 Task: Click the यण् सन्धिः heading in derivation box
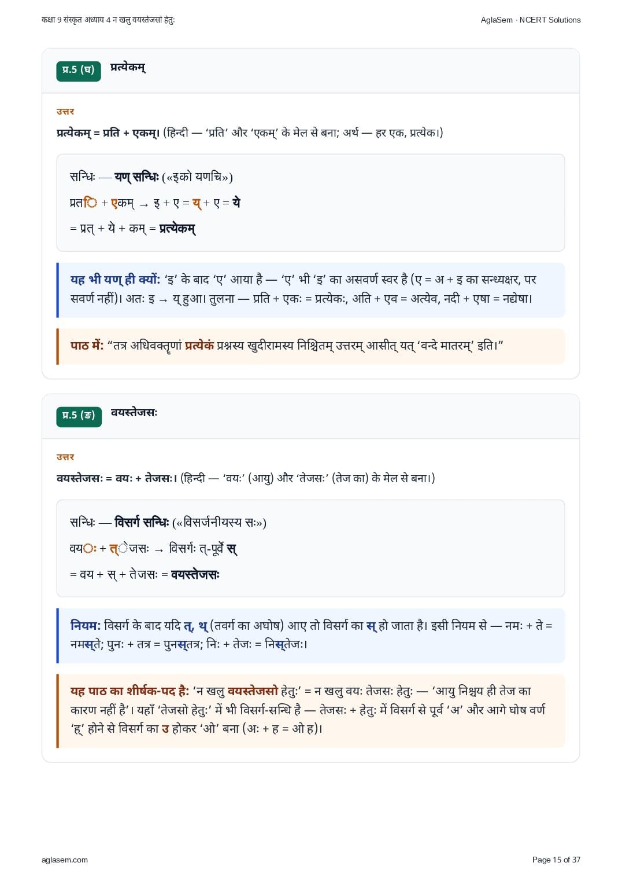click(x=136, y=177)
